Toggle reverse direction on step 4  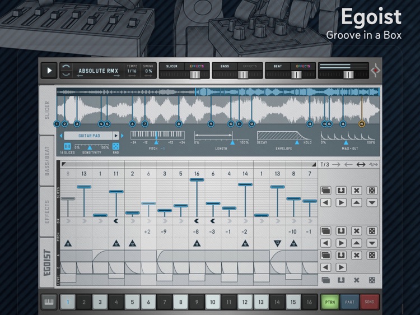(116, 221)
